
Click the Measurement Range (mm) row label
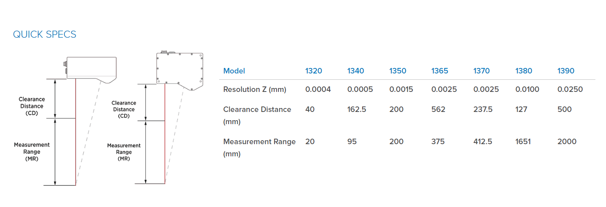point(259,148)
